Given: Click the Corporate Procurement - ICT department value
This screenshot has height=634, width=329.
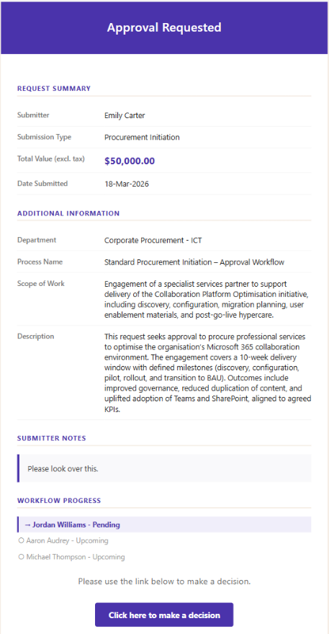Looking at the screenshot, I should click(x=153, y=241).
